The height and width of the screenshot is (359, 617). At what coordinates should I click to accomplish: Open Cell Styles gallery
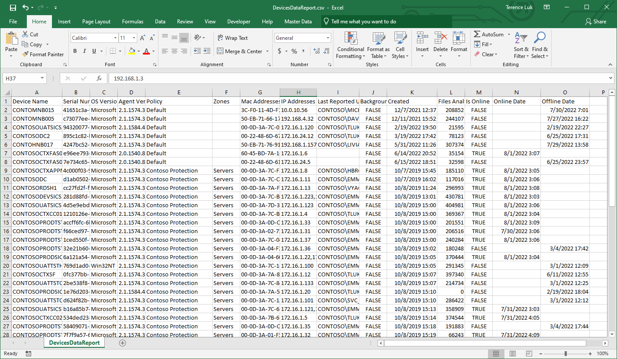coord(400,45)
